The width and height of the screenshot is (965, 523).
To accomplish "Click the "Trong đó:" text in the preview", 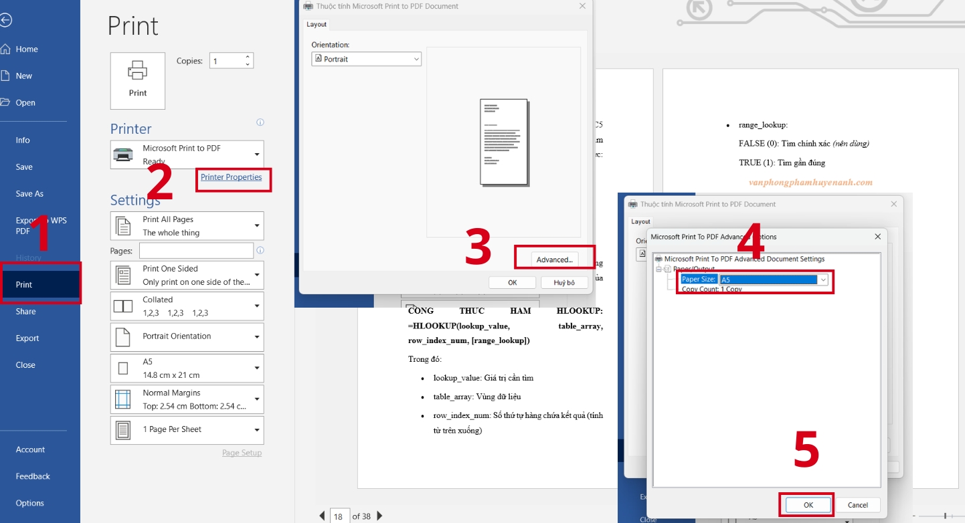I will (425, 359).
